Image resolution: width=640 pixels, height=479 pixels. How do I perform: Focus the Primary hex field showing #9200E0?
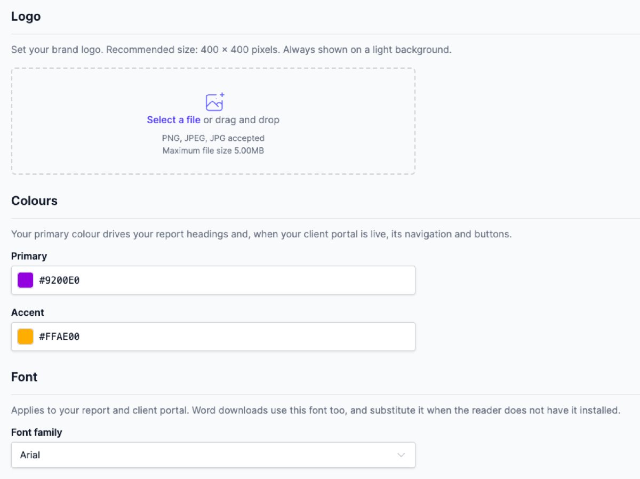[213, 280]
